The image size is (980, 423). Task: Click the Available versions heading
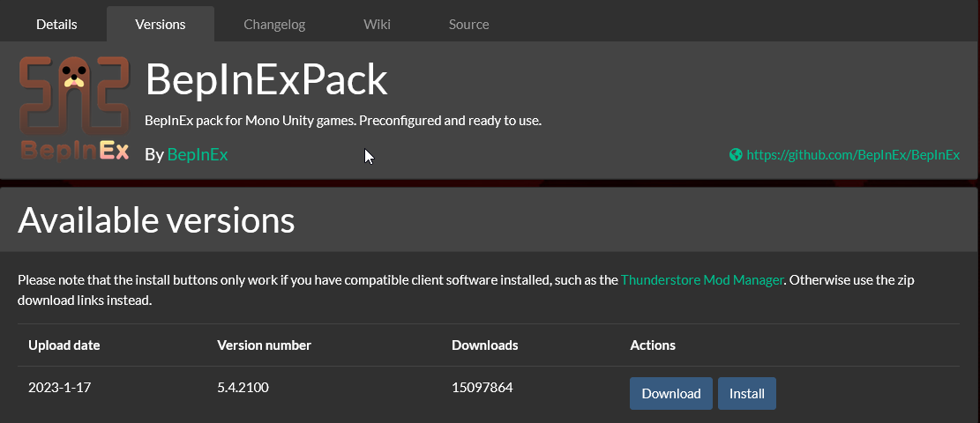(x=156, y=220)
